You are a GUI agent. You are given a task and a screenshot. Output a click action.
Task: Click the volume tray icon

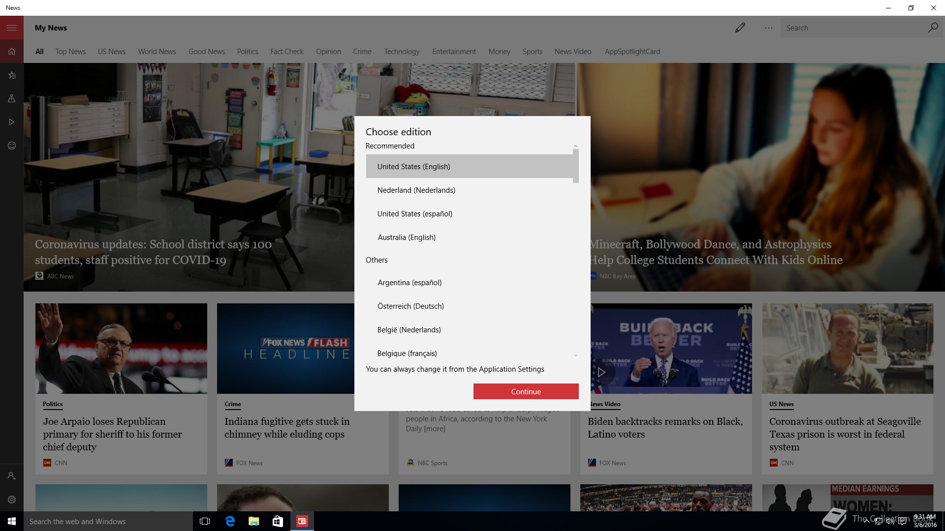(x=890, y=522)
